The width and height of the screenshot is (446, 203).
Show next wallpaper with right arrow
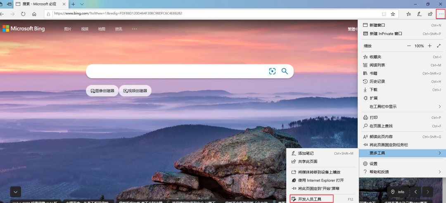coord(427,192)
